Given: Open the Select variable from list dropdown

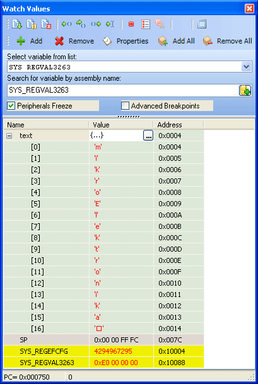Looking at the screenshot, I should click(247, 67).
